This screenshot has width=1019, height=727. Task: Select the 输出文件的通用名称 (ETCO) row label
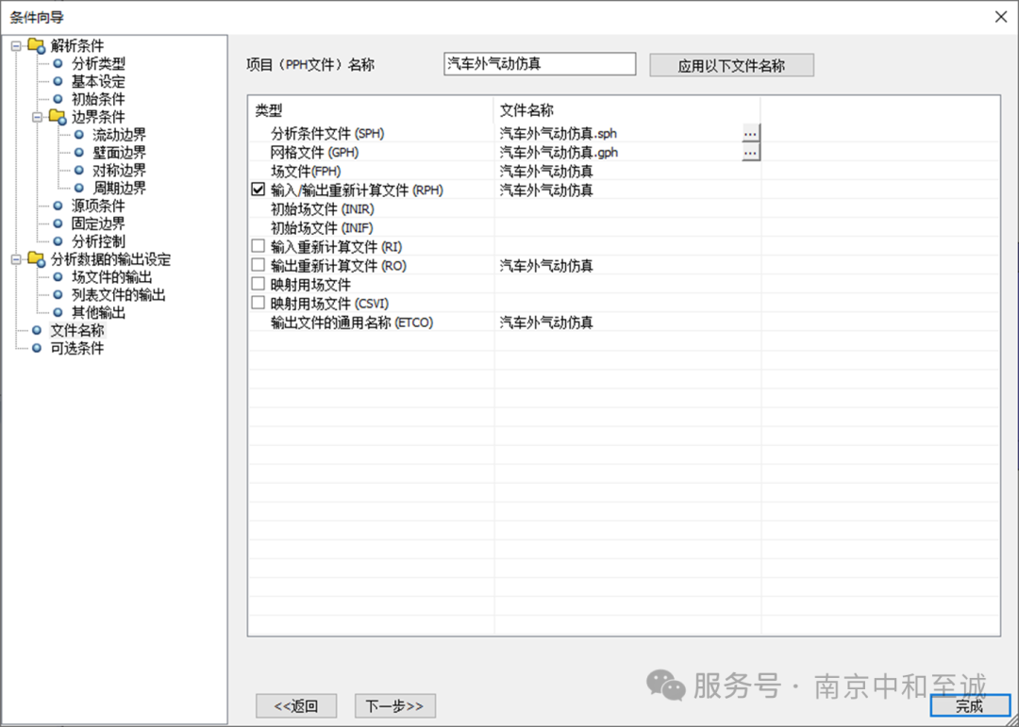click(x=352, y=322)
